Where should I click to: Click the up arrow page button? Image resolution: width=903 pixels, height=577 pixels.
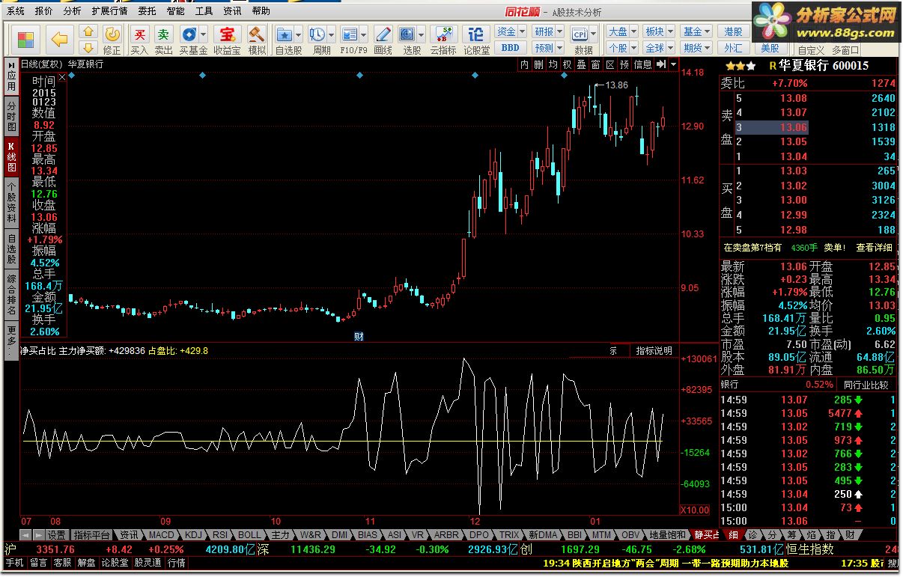(x=88, y=32)
